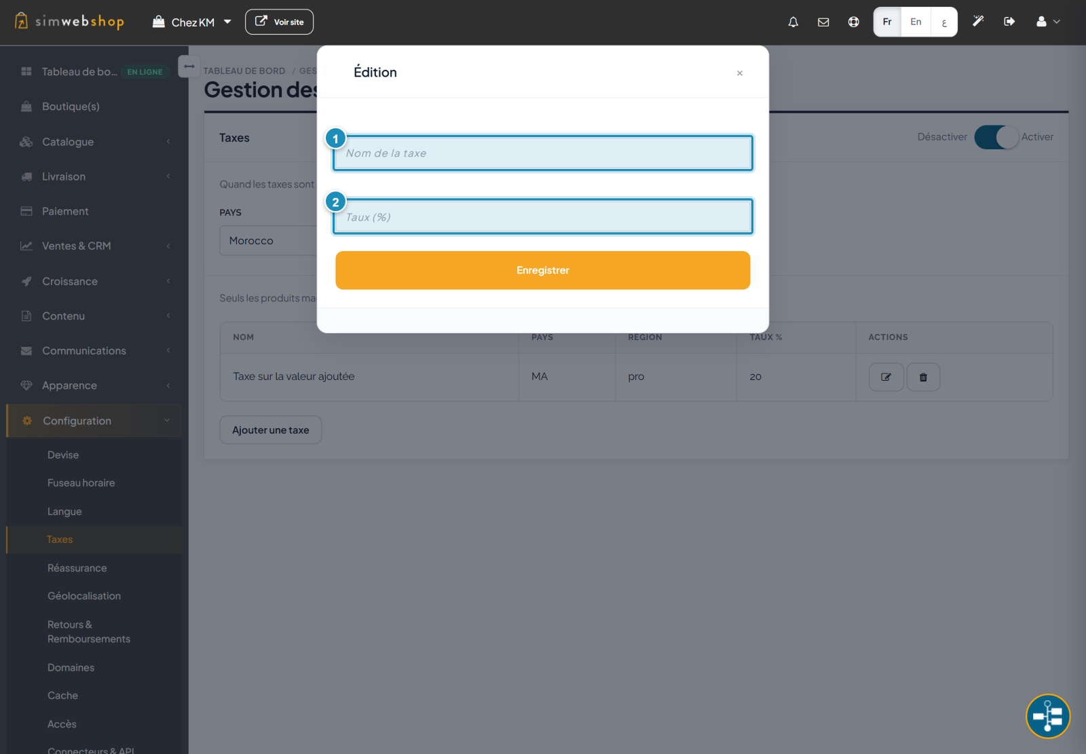Expand the Catalogue menu
The image size is (1086, 754).
94,142
